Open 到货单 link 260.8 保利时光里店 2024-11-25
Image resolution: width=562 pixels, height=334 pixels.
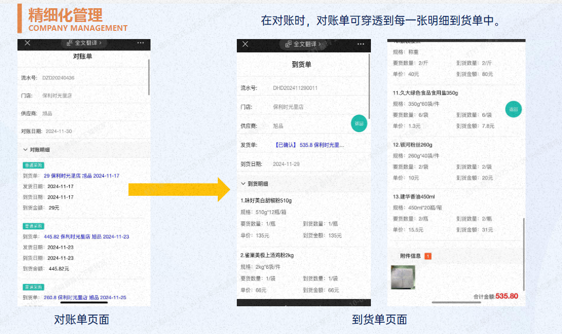[85, 298]
